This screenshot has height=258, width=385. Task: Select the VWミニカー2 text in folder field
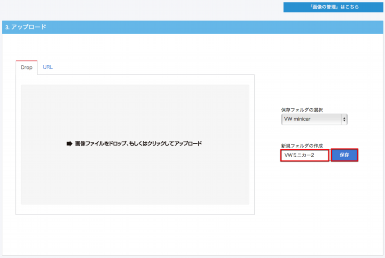pos(299,155)
